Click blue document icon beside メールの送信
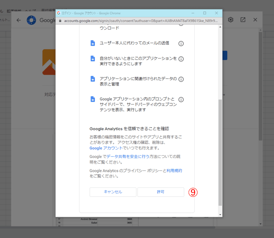274x238 pixels. pyautogui.click(x=93, y=43)
